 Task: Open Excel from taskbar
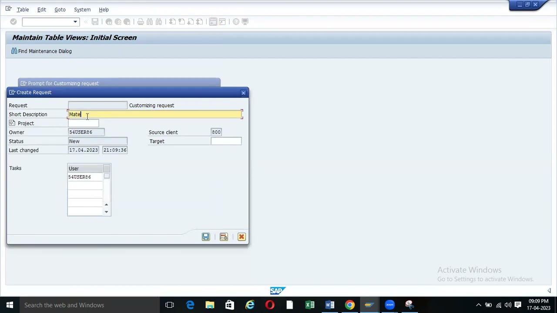[x=310, y=305]
